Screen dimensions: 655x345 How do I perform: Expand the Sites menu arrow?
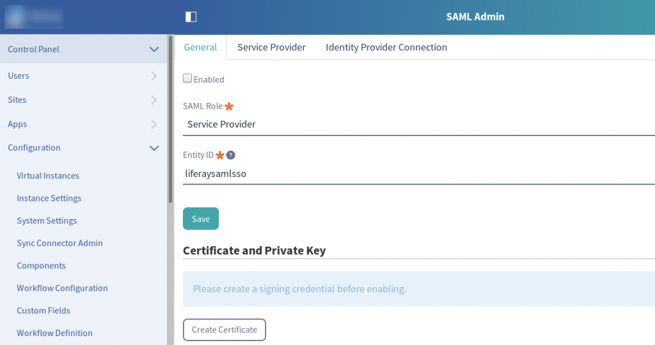pos(154,100)
